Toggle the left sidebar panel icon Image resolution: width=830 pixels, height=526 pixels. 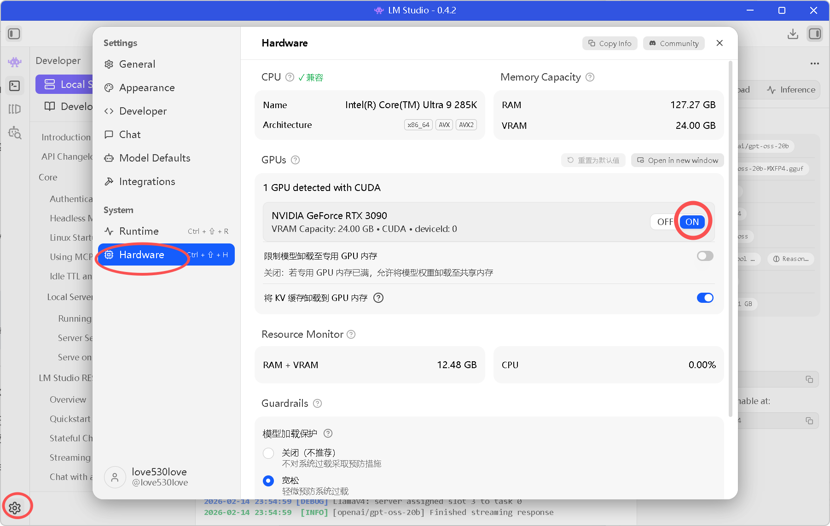14,34
